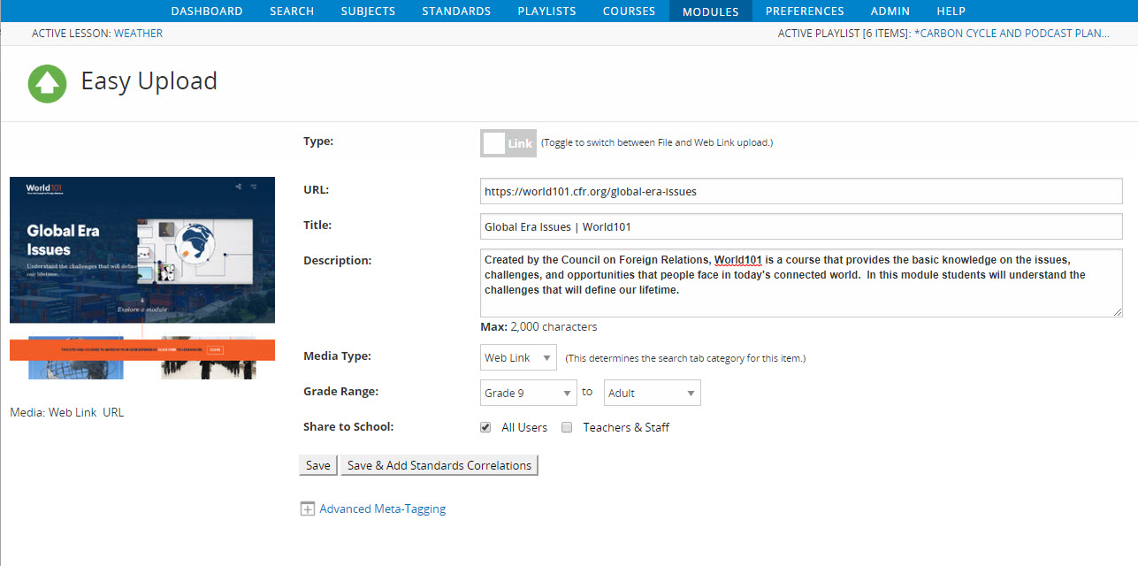Image resolution: width=1138 pixels, height=566 pixels.
Task: Click the green Easy Upload arrow icon
Action: click(47, 83)
